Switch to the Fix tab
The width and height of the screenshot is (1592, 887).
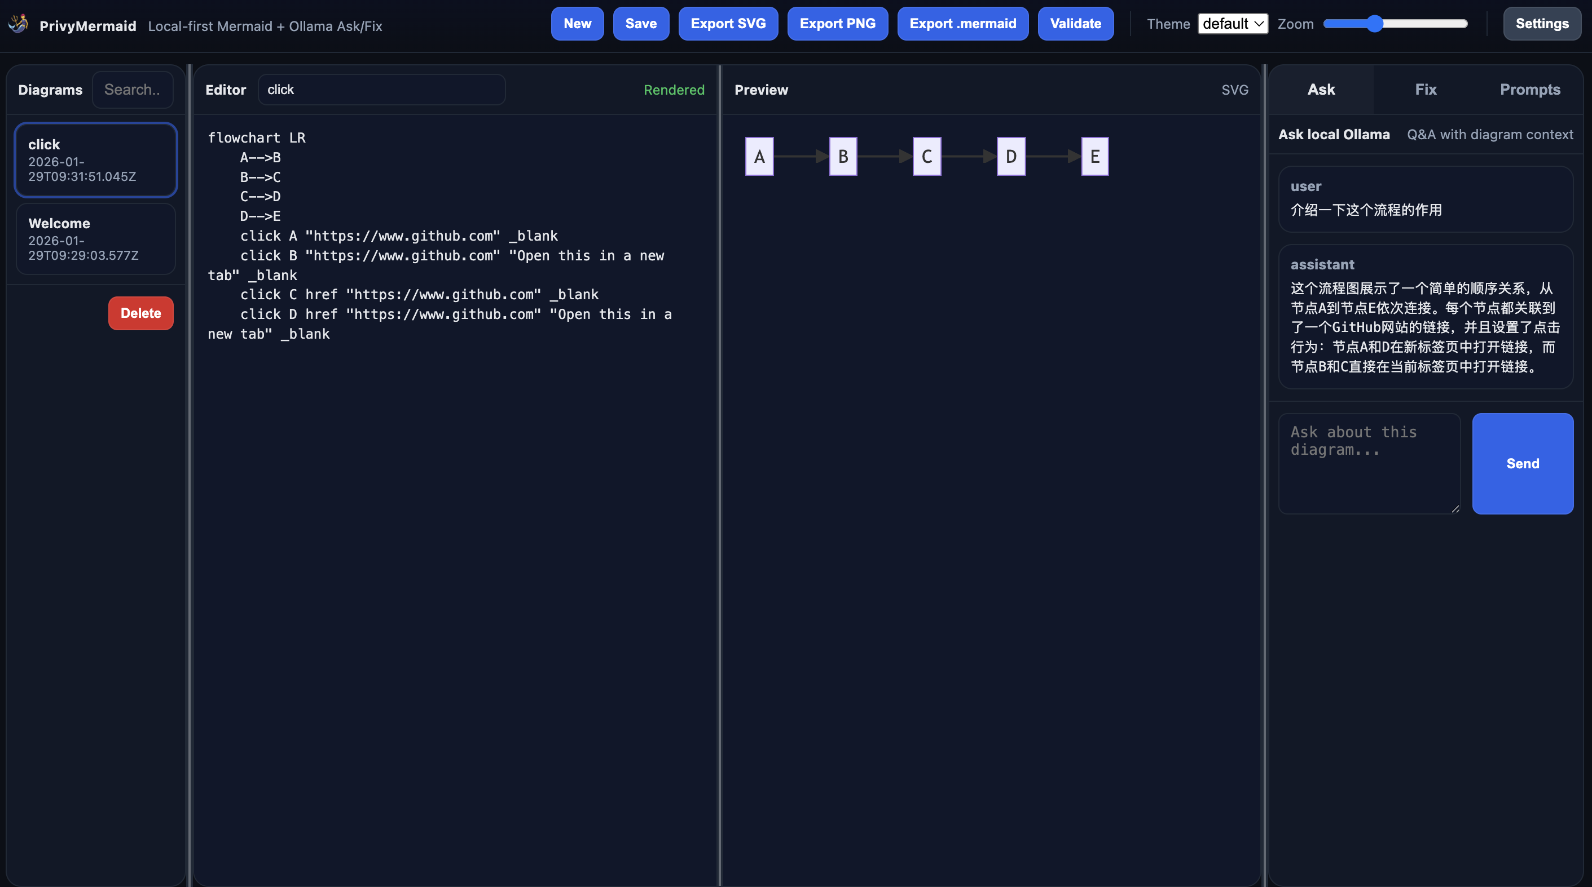1425,90
